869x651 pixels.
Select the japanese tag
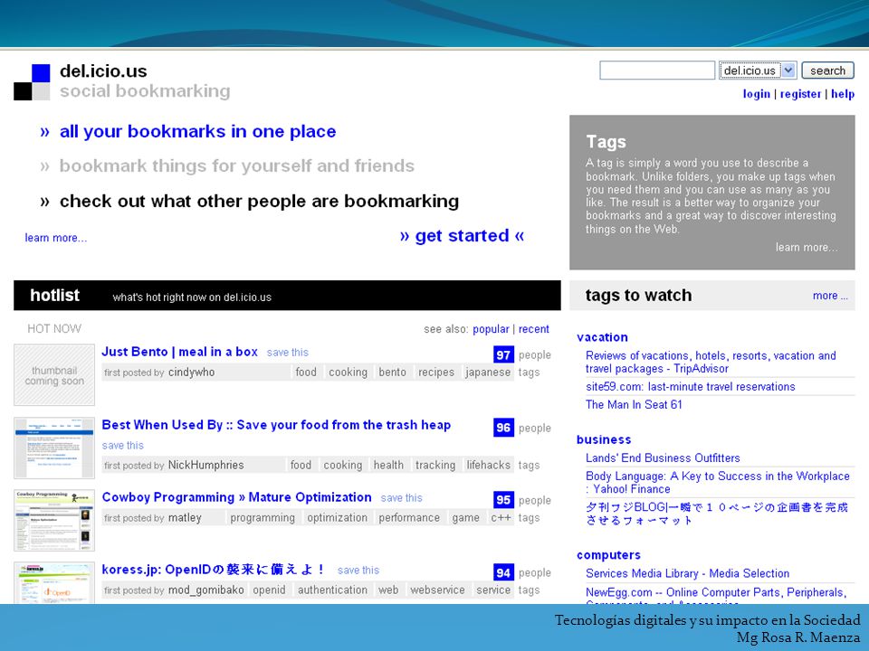488,373
